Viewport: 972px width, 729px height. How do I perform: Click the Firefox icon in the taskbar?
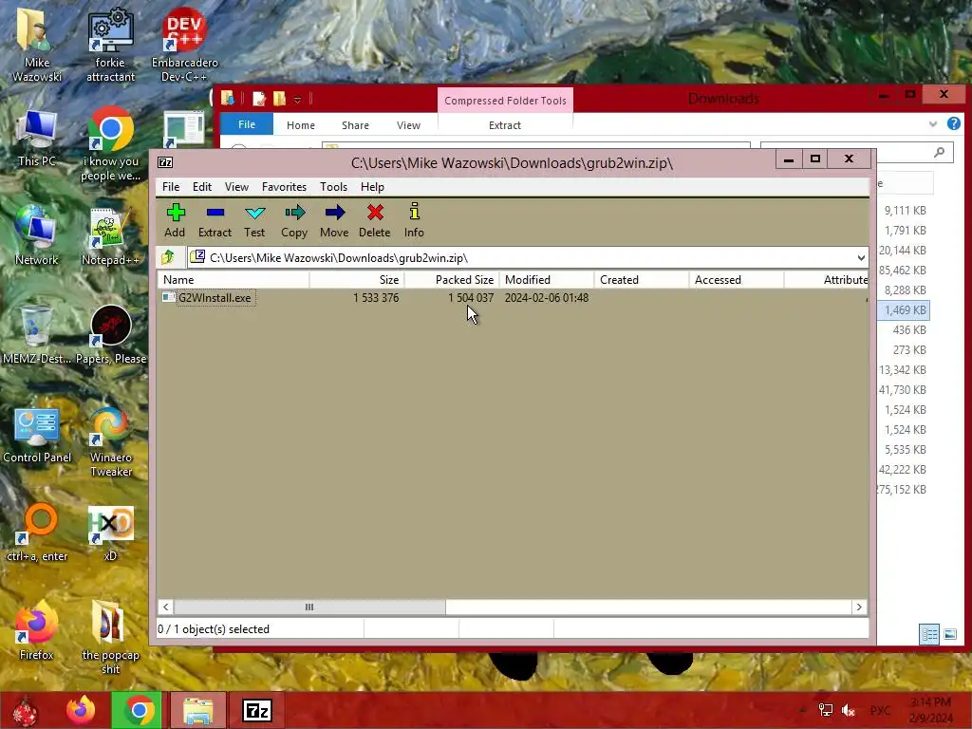click(x=81, y=710)
